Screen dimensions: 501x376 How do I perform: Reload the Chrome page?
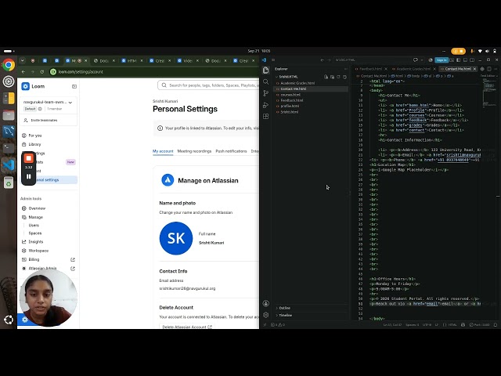[41, 71]
